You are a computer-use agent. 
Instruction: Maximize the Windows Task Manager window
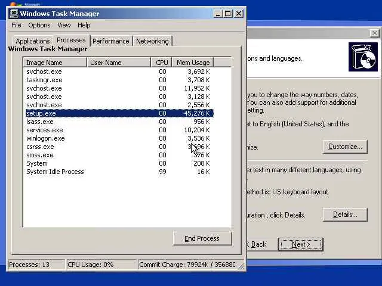pos(228,14)
